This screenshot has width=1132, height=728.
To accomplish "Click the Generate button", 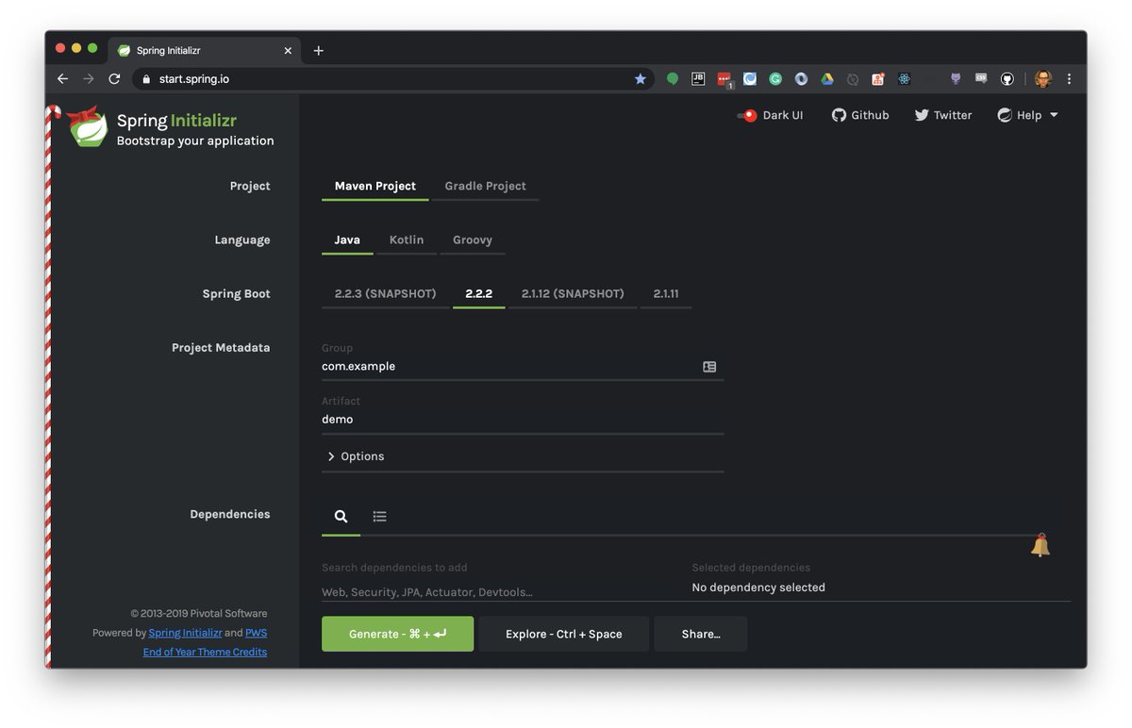I will coord(398,635).
